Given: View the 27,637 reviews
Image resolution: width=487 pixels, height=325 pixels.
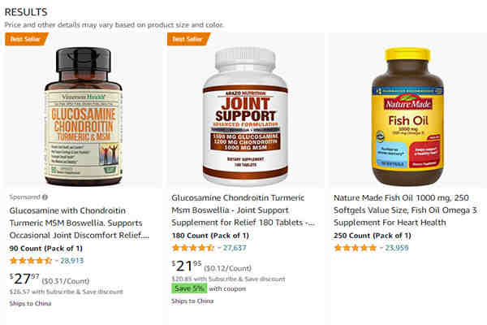Looking at the screenshot, I should (235, 248).
